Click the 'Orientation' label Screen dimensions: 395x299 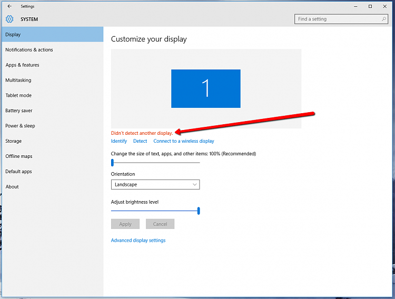[x=123, y=174]
